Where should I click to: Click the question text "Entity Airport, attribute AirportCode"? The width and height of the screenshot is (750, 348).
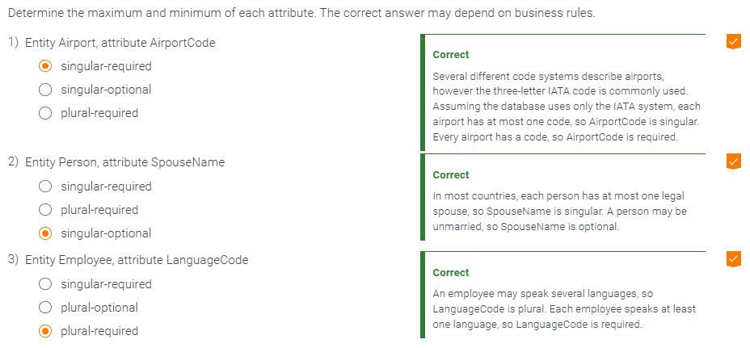[120, 43]
